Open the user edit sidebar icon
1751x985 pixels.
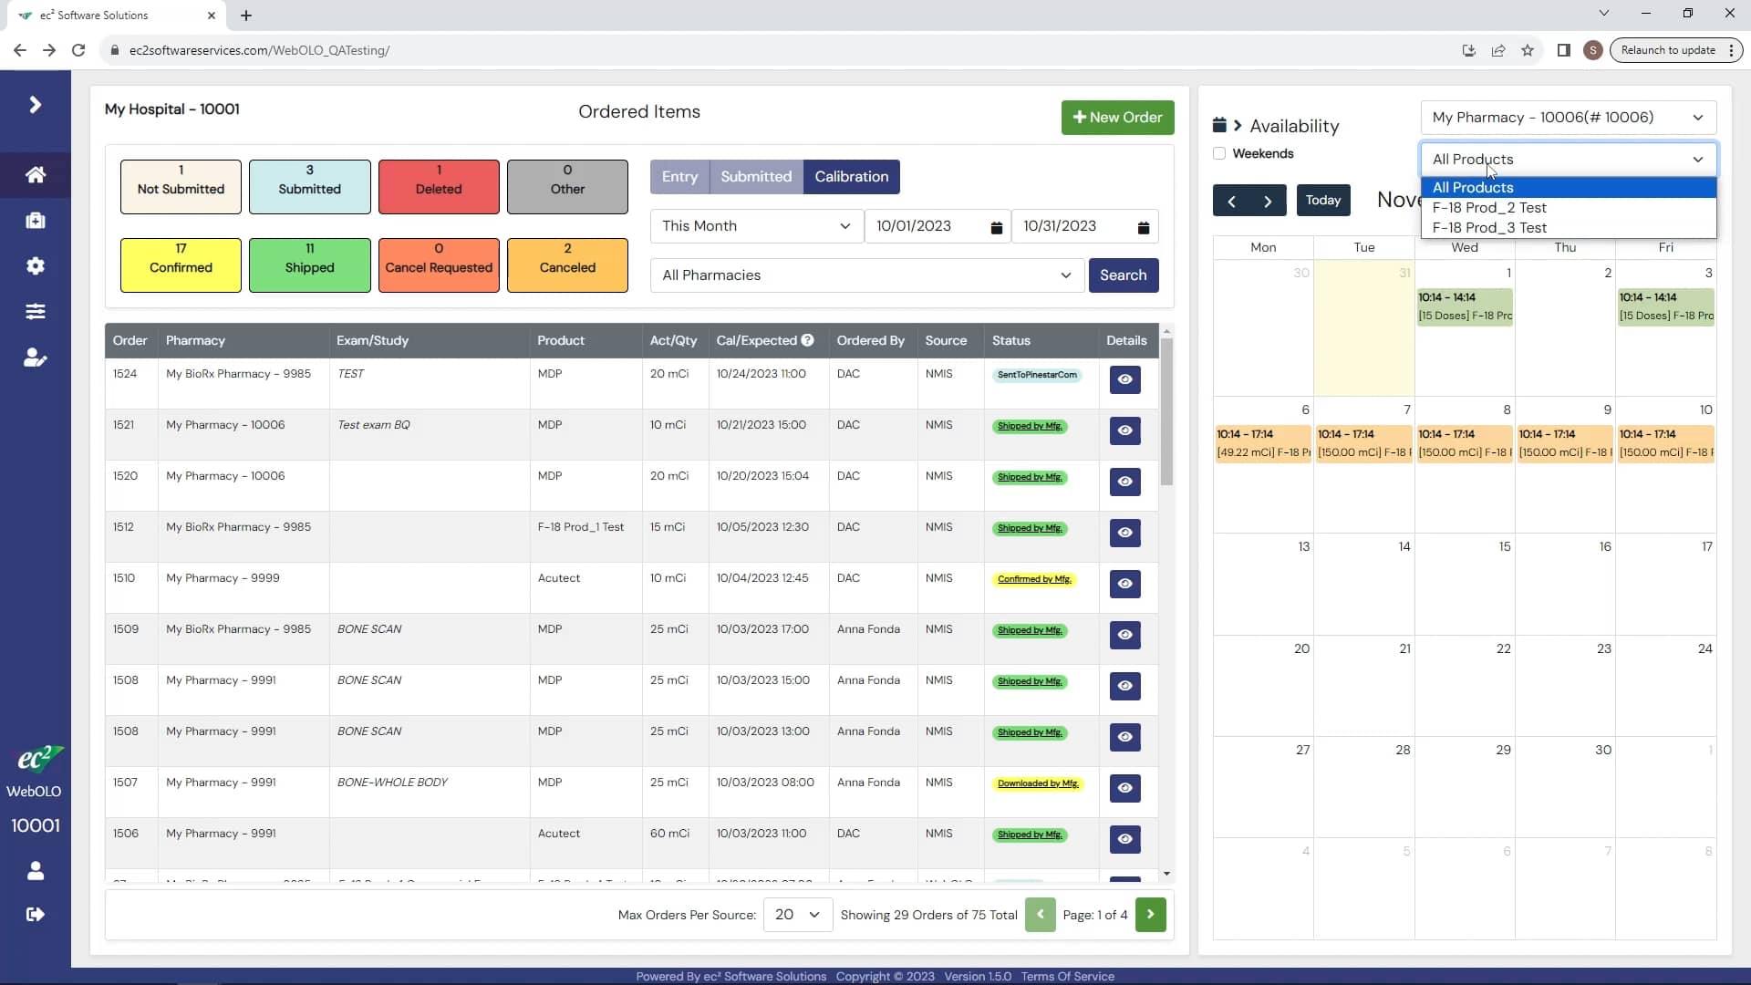pos(36,358)
